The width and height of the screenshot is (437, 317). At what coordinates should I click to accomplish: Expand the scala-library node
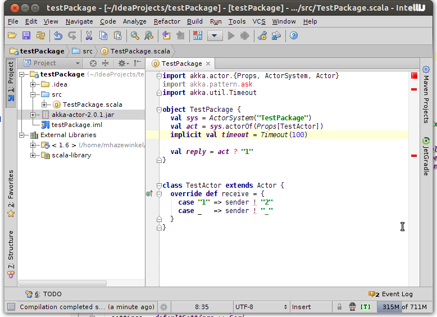[x=33, y=155]
